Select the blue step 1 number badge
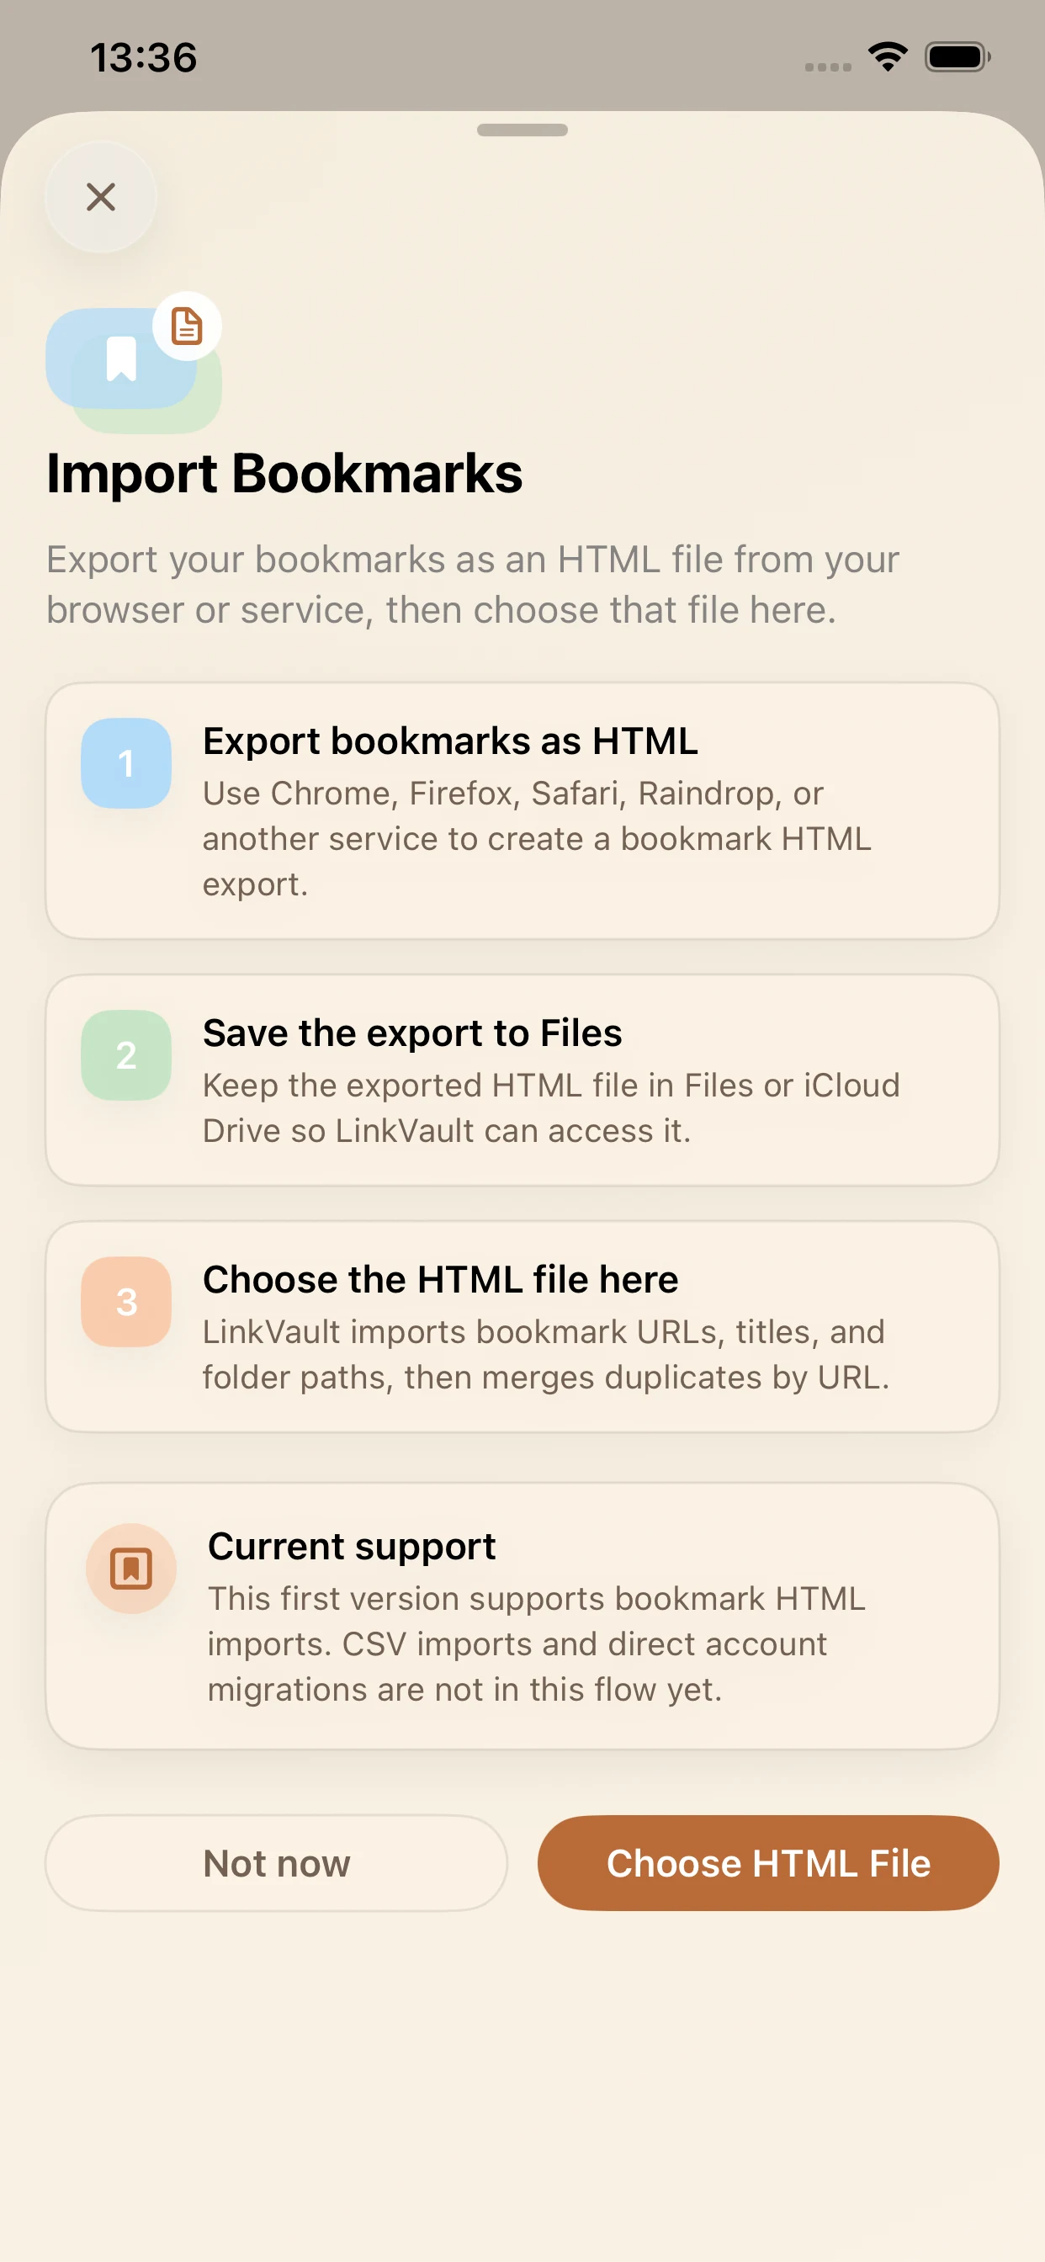Screen dimensions: 1045x2262 125,763
